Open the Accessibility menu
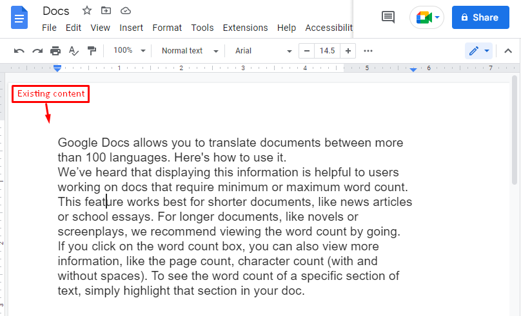The image size is (521, 316). 329,28
